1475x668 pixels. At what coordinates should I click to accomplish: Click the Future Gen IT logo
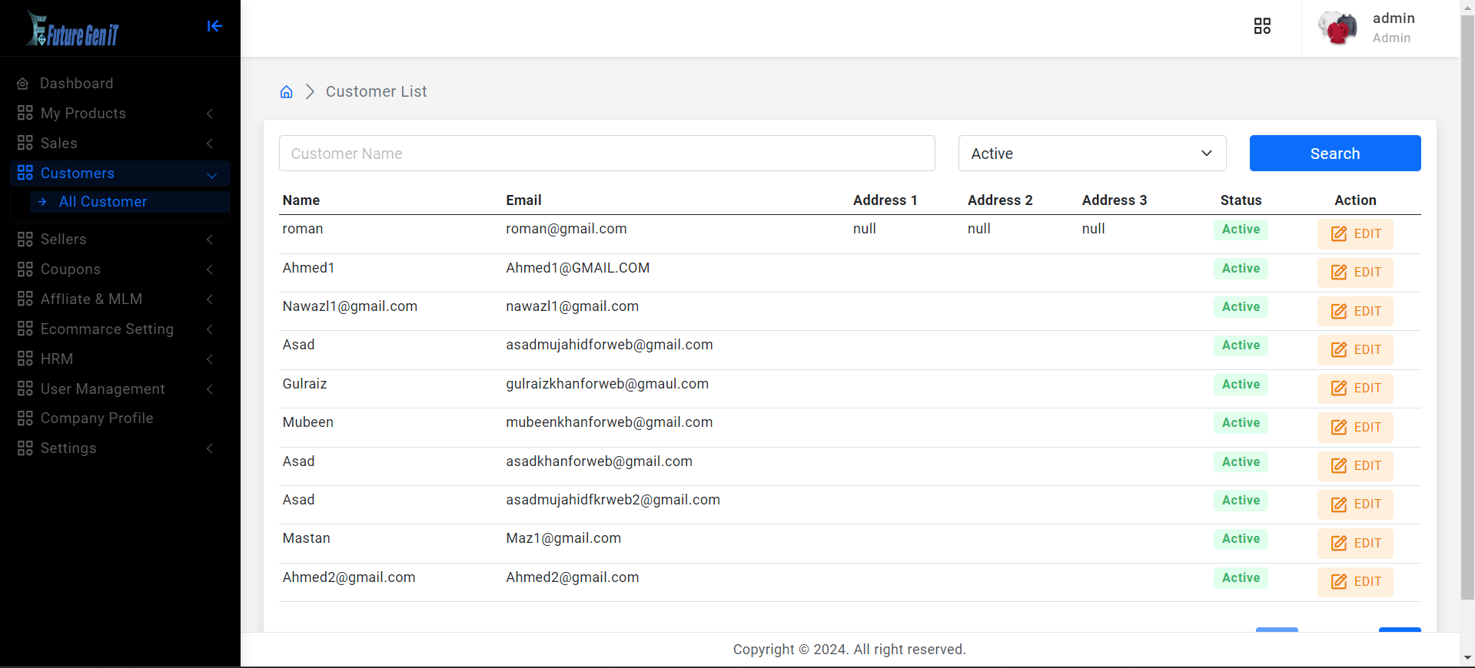click(x=73, y=30)
